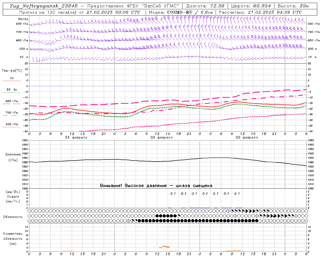The height and width of the screenshot is (256, 321).
Task: Click the Осадки precipitation label
Action: click(13, 196)
